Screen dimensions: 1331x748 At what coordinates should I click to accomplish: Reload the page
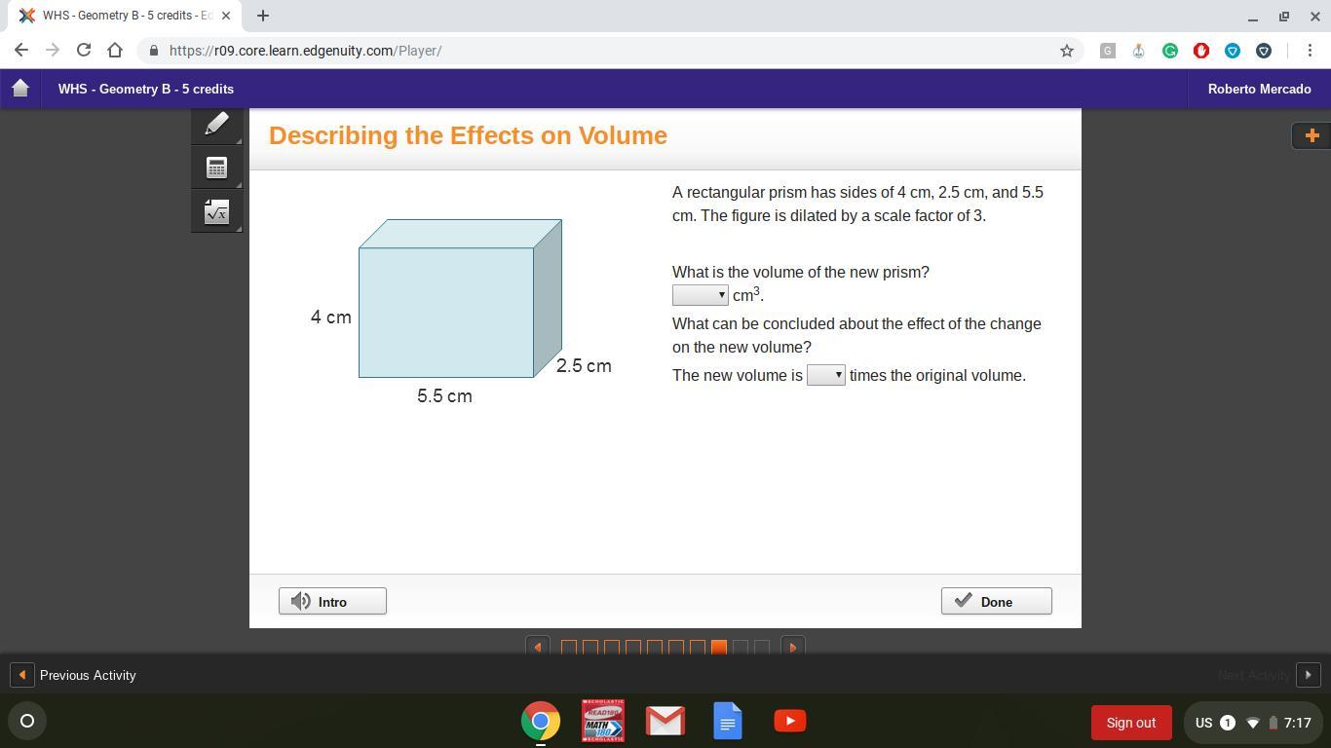pyautogui.click(x=84, y=51)
